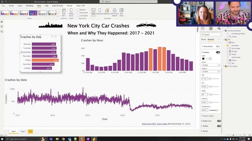Expand the themes gallery dropdown

coord(58,13)
